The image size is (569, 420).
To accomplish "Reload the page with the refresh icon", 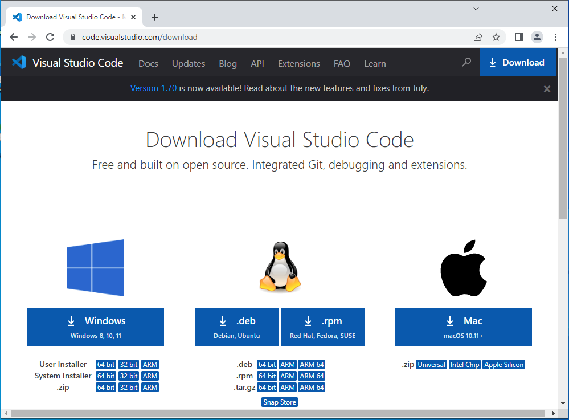I will 50,36.
